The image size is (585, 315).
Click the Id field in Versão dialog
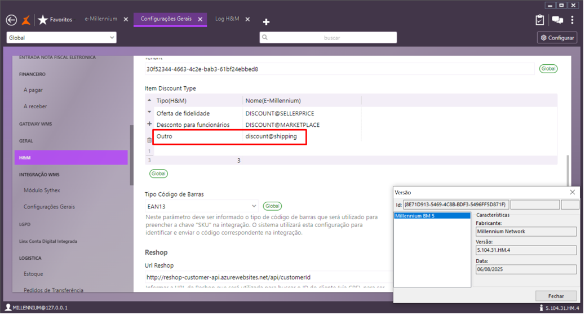(456, 205)
